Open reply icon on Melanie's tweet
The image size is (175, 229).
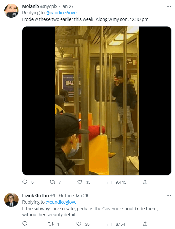[25, 182]
